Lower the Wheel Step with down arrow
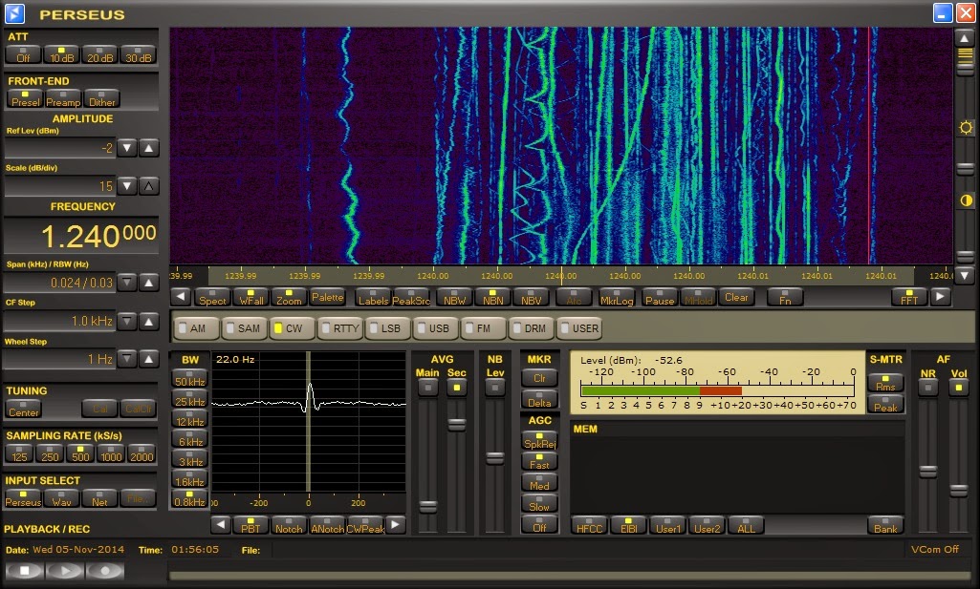 point(127,360)
